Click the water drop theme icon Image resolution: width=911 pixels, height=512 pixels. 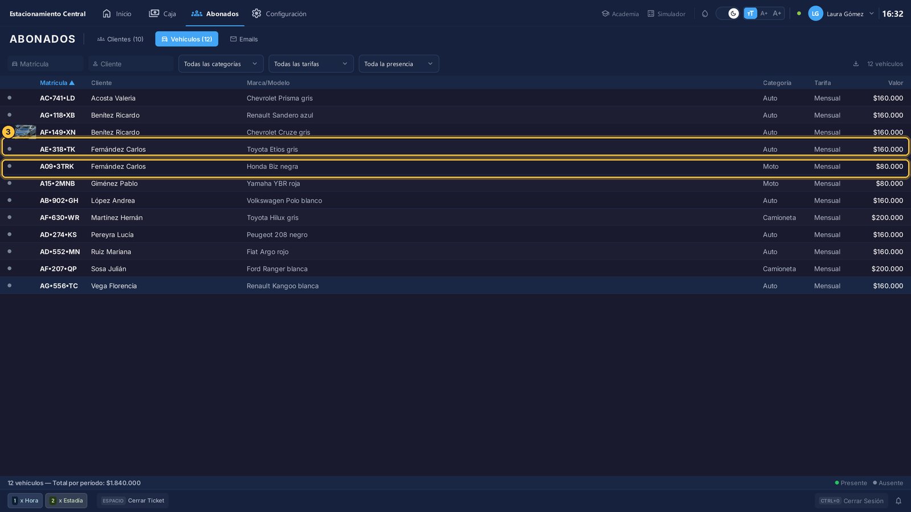(705, 14)
